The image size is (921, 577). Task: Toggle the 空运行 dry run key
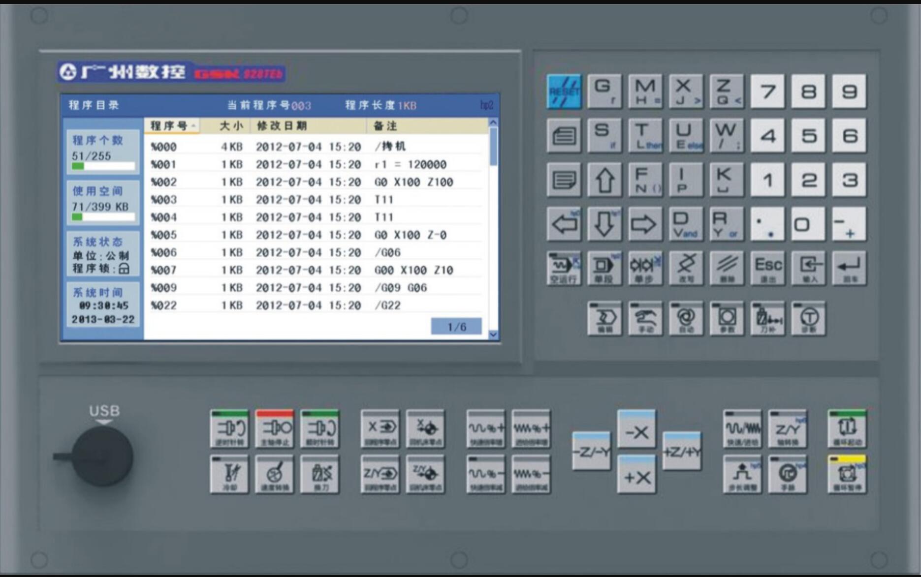click(564, 268)
